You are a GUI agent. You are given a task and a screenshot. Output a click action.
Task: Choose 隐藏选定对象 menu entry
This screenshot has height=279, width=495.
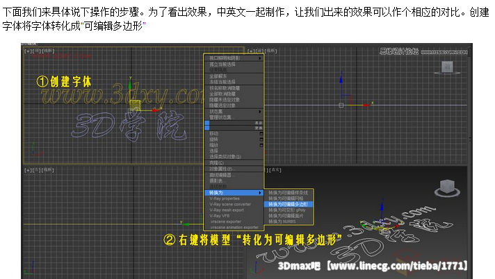(234, 105)
